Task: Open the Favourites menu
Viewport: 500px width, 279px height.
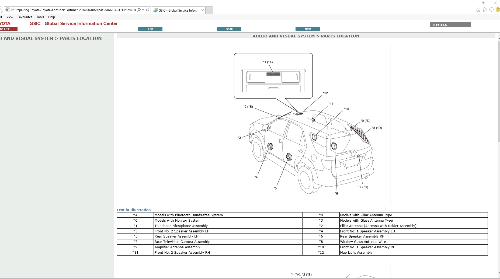Action: click(25, 17)
